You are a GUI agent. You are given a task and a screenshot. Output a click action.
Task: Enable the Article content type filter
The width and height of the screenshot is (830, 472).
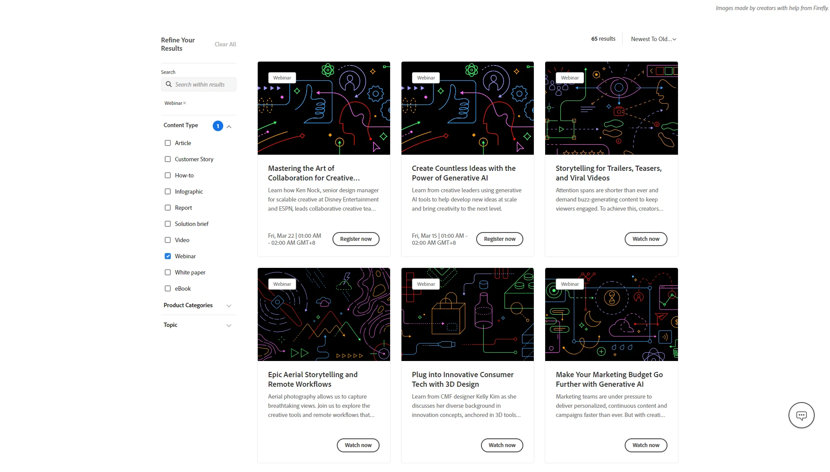pos(167,143)
